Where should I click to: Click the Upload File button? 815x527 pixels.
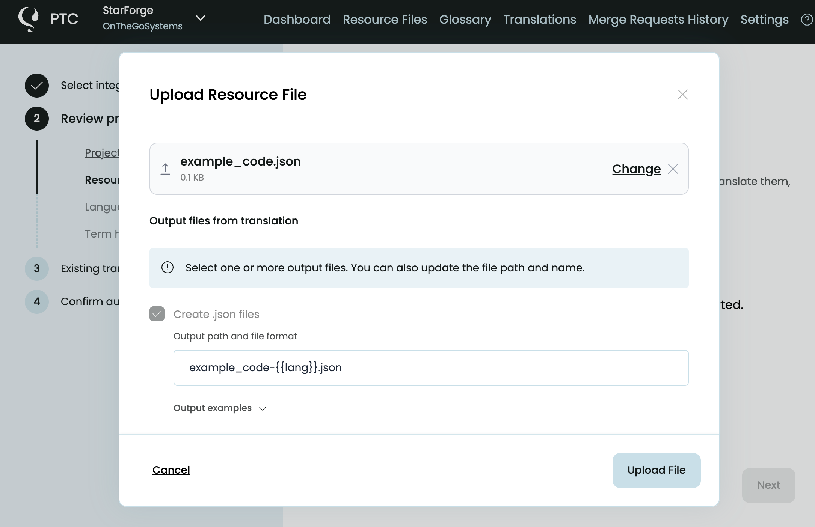click(656, 470)
